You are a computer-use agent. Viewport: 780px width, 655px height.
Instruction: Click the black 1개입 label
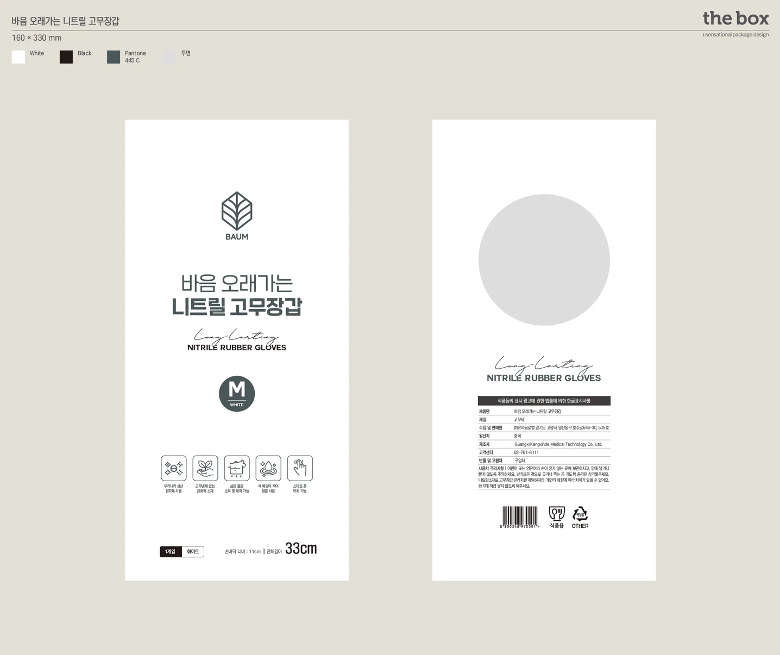171,552
